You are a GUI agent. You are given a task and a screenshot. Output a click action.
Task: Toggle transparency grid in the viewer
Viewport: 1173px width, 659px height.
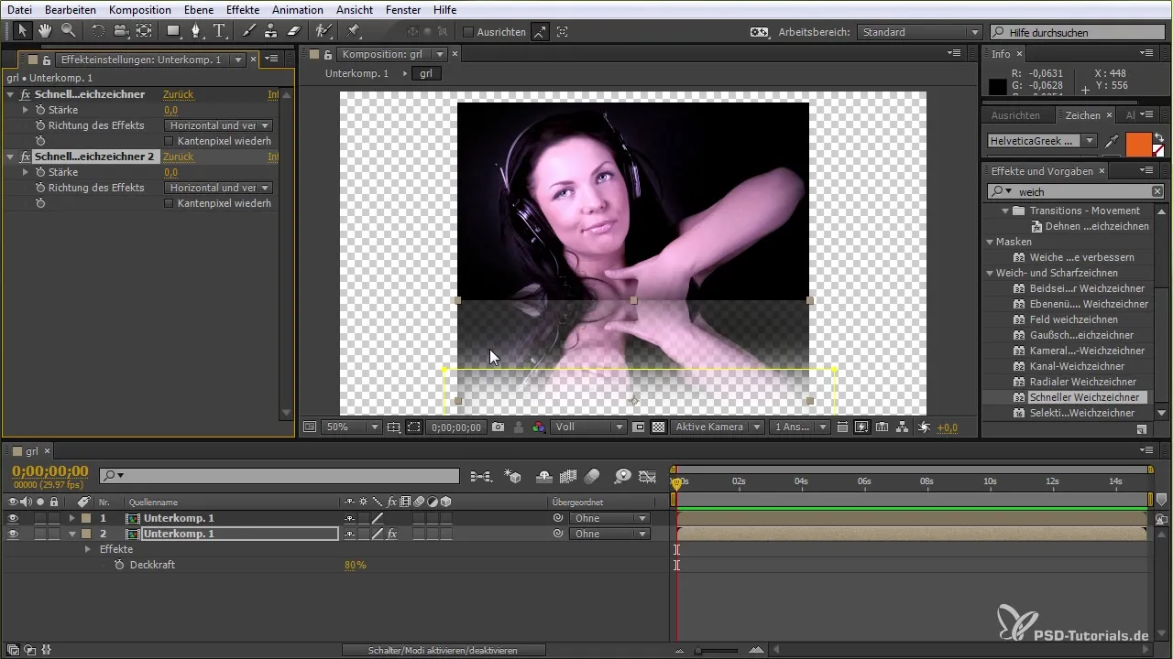coord(658,427)
